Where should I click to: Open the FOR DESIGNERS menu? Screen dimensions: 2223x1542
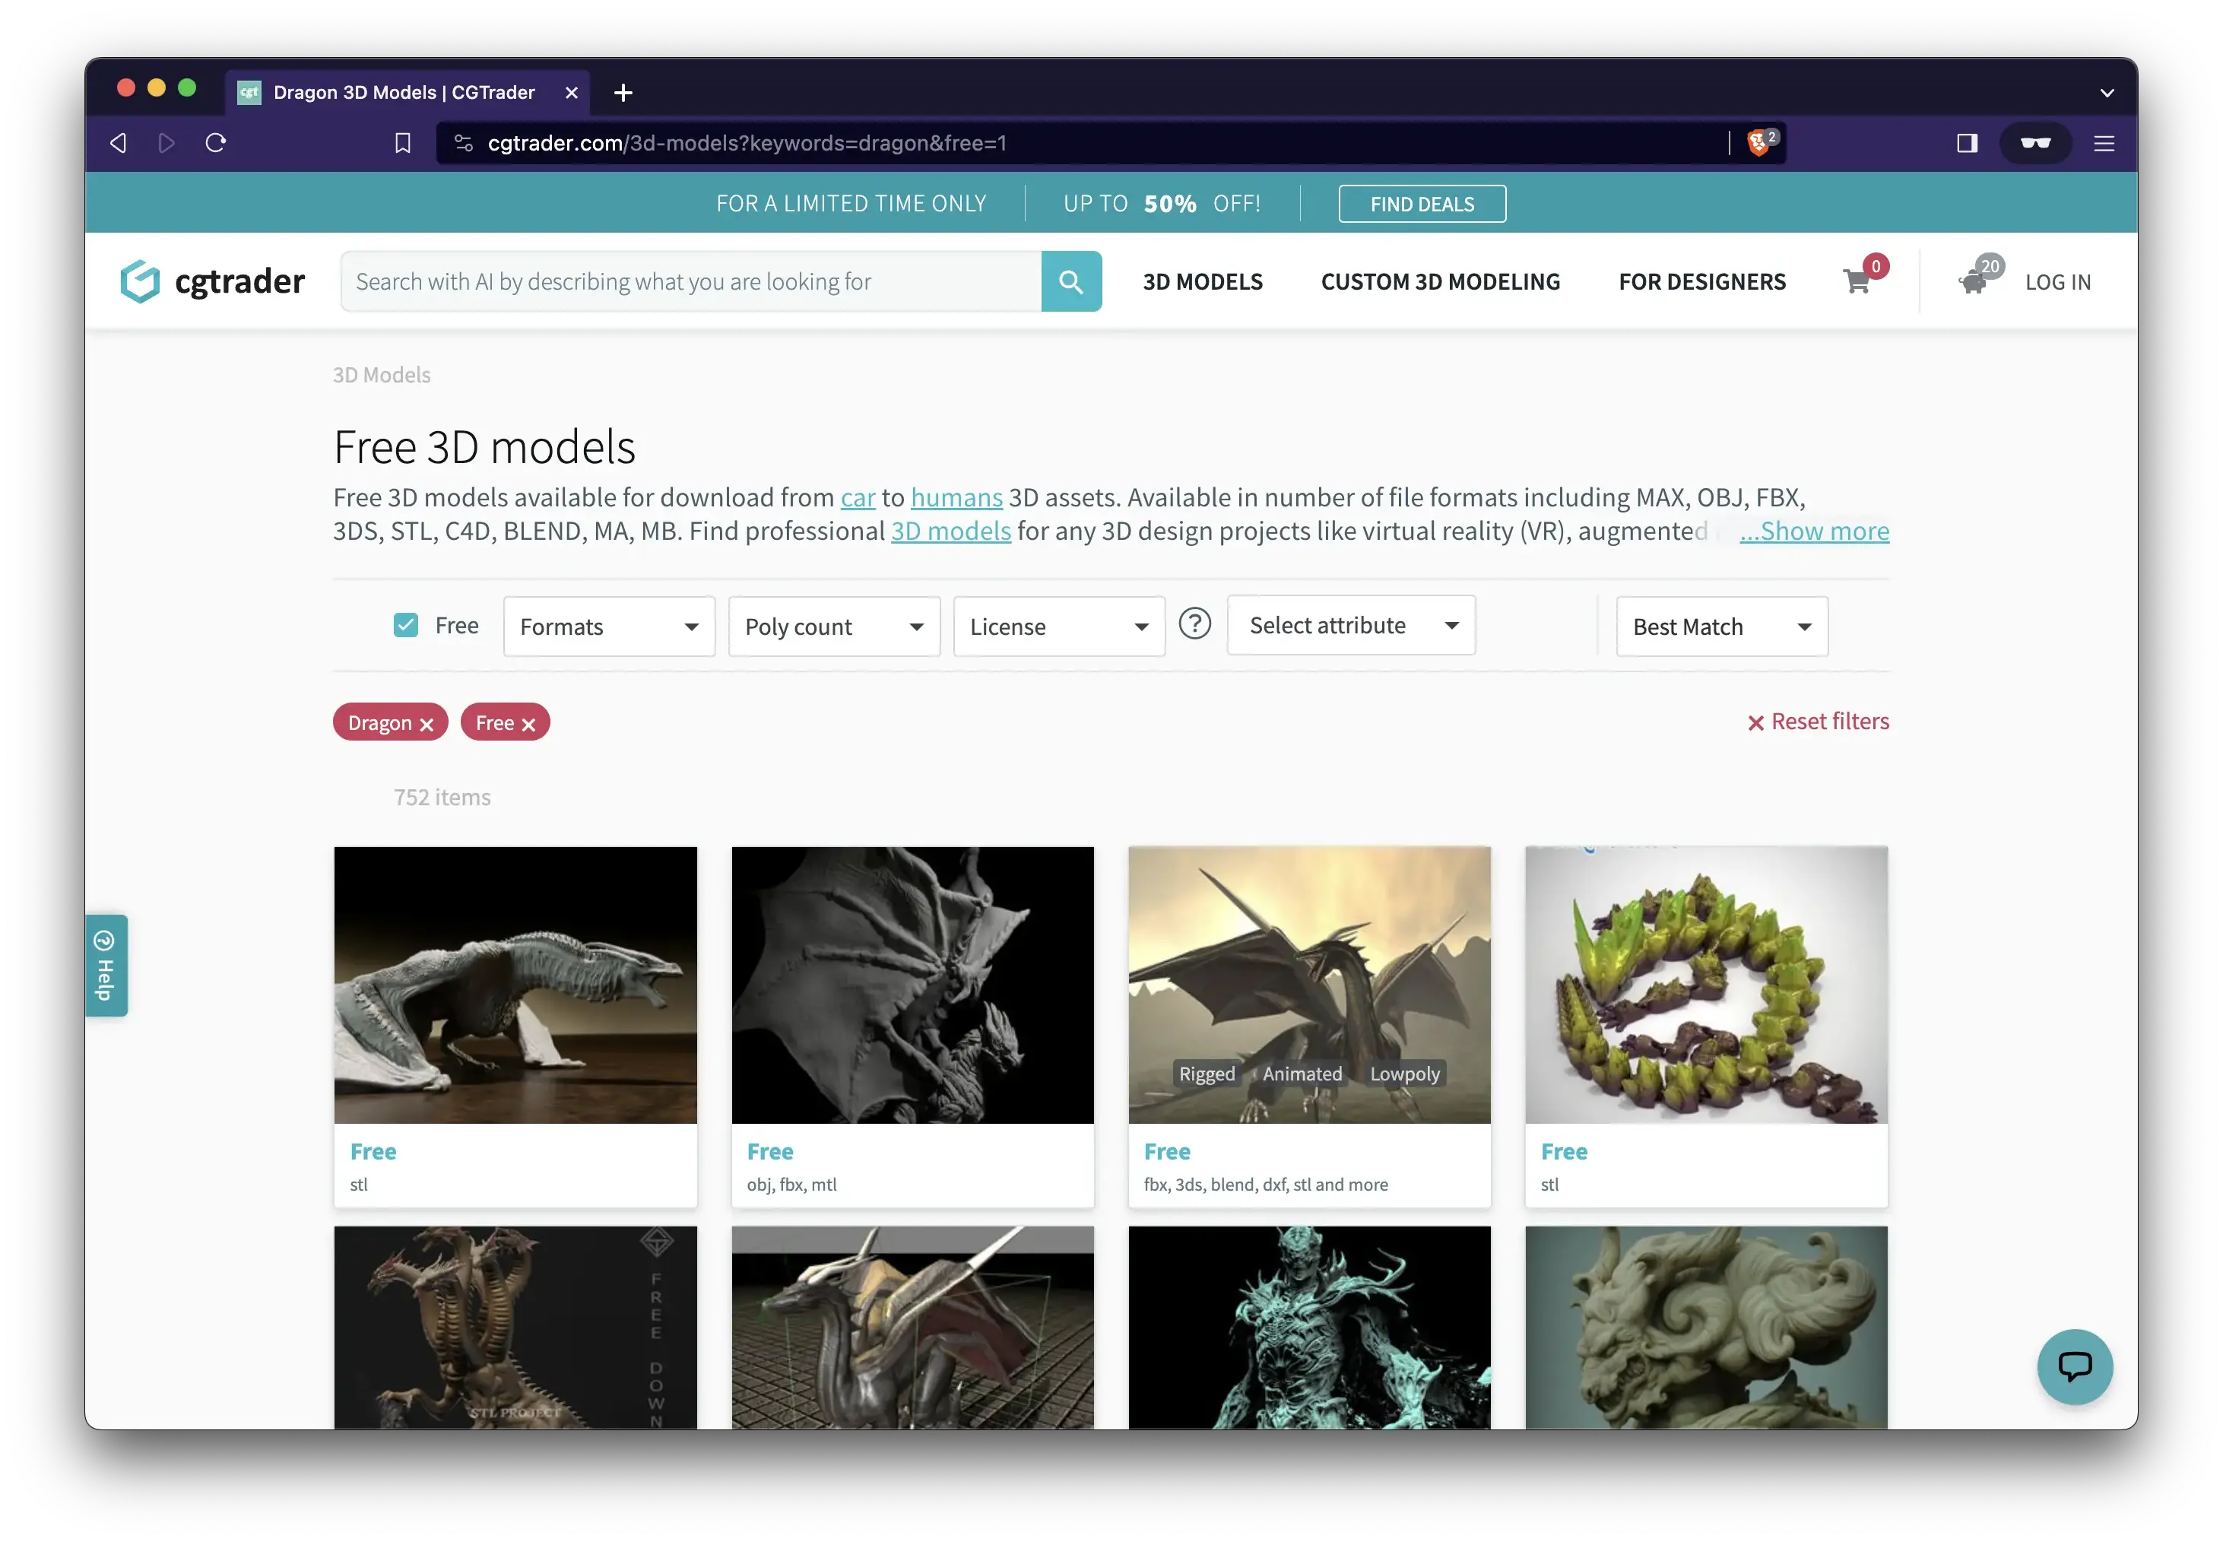[1701, 281]
